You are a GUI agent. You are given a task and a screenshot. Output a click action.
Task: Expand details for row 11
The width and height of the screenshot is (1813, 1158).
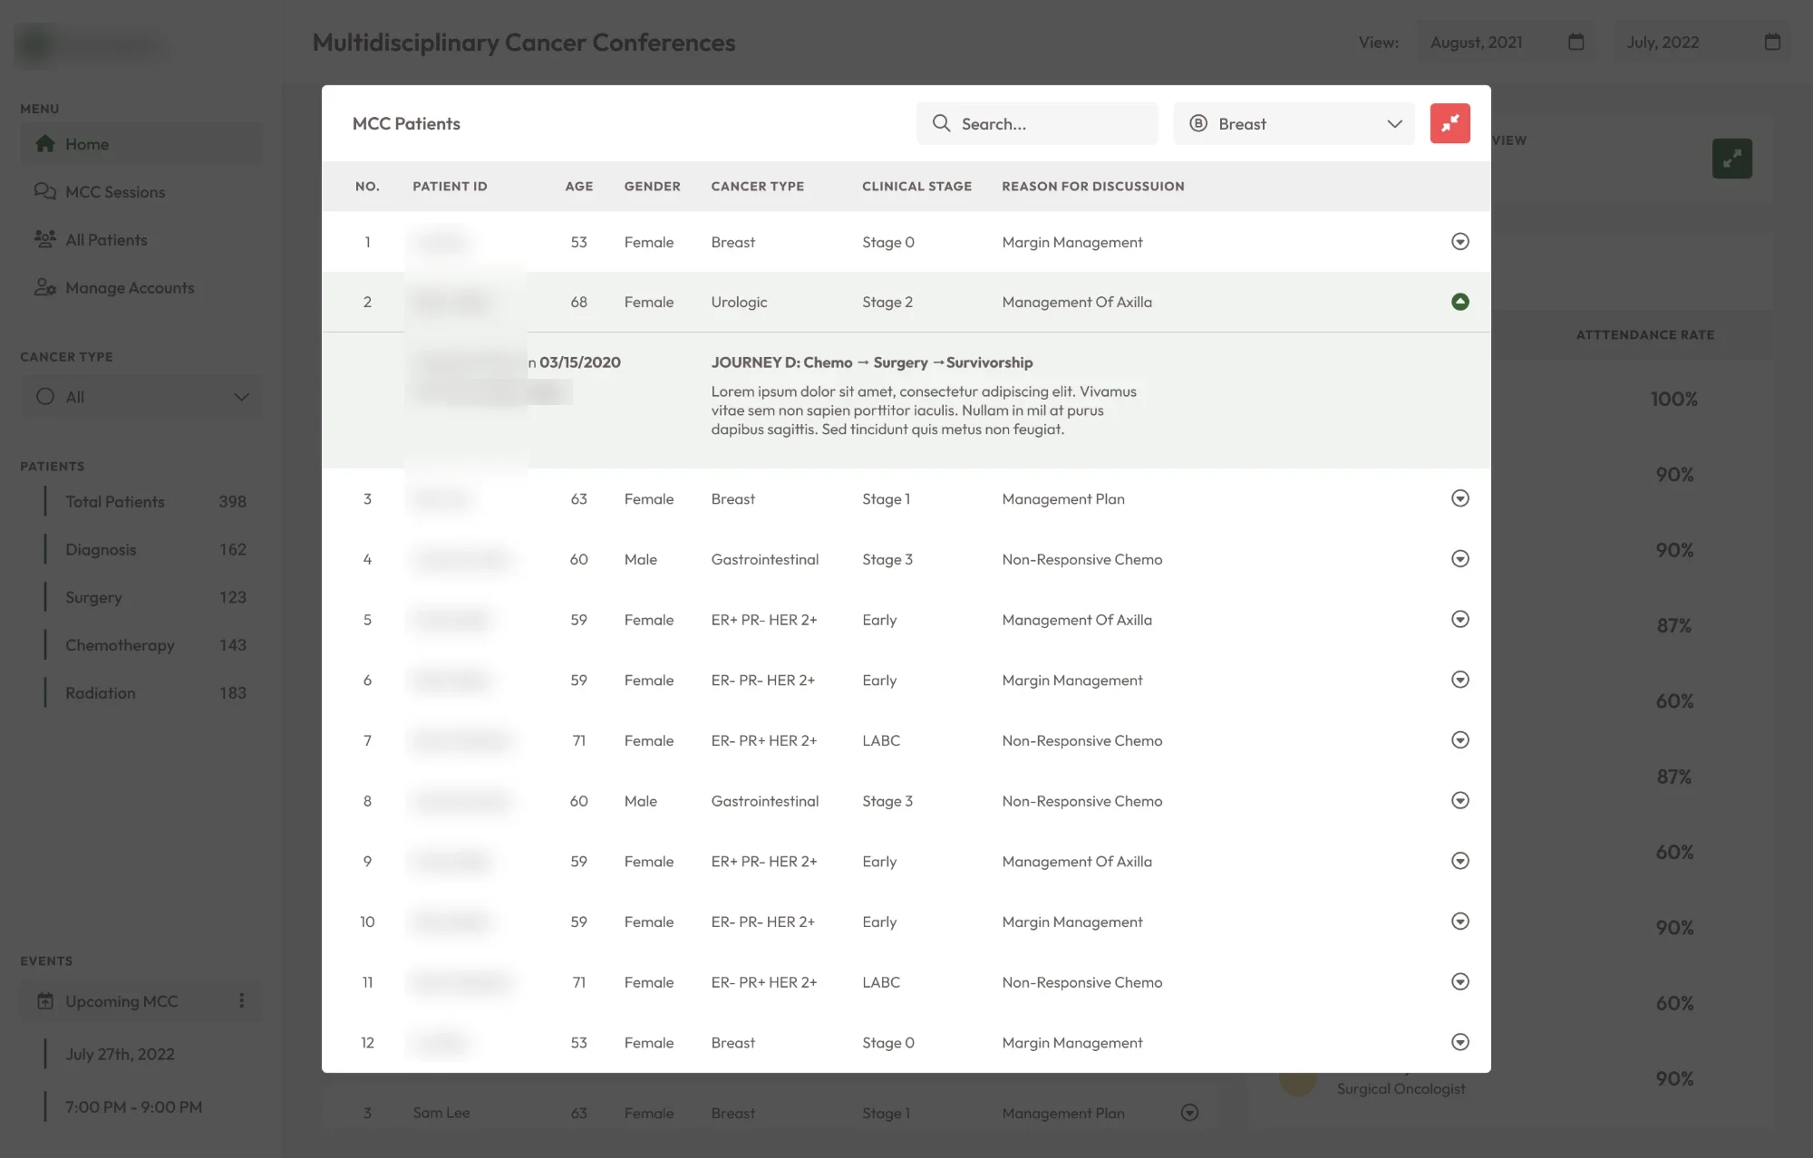pos(1459,981)
